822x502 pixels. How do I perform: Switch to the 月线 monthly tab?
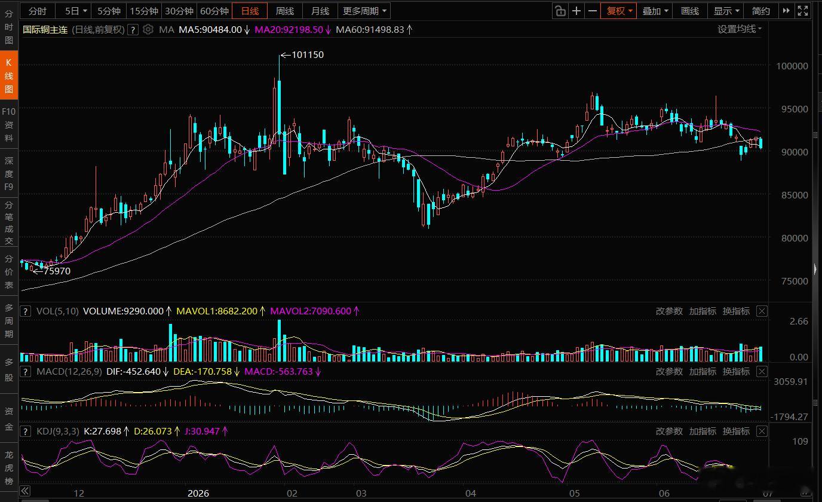coord(320,11)
